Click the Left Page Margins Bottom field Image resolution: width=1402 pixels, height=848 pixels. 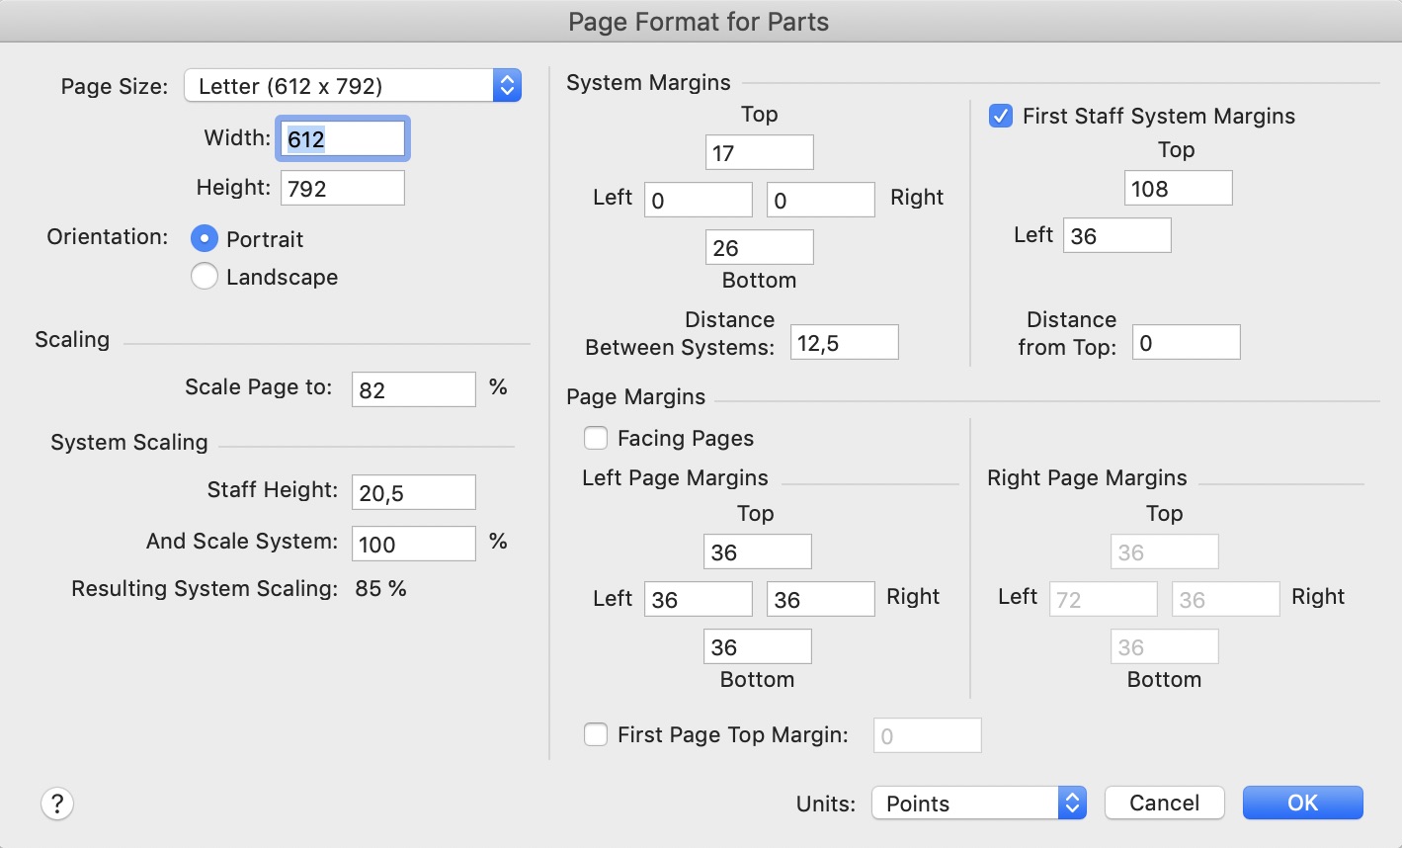tap(757, 647)
